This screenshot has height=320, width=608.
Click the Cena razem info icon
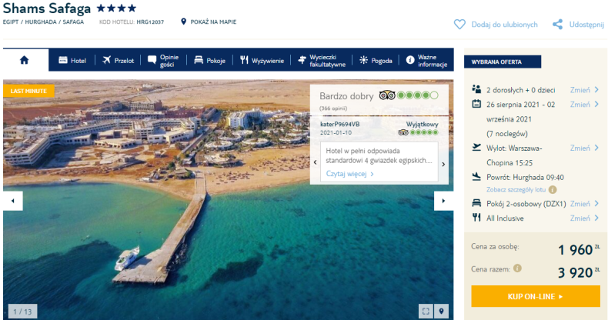[517, 268]
